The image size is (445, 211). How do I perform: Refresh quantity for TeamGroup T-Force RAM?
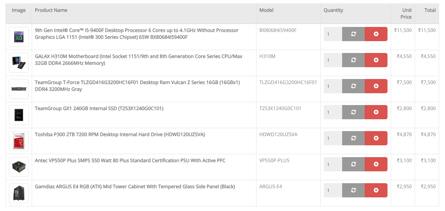click(x=353, y=86)
